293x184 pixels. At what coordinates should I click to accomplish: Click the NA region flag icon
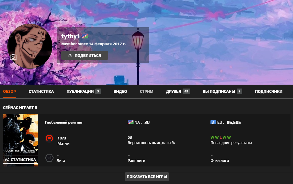pyautogui.click(x=130, y=122)
